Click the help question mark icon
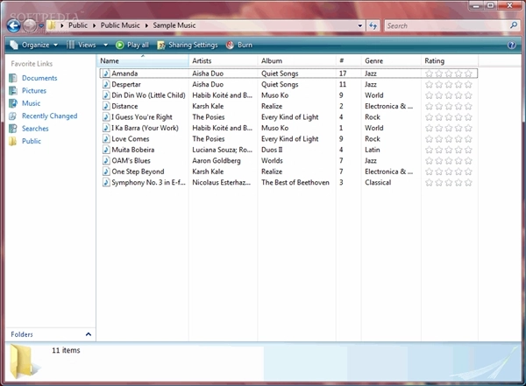The height and width of the screenshot is (386, 526). (x=512, y=45)
